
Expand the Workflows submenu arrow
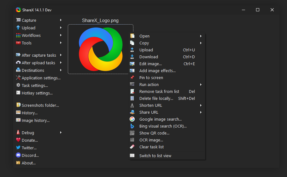tap(61, 35)
